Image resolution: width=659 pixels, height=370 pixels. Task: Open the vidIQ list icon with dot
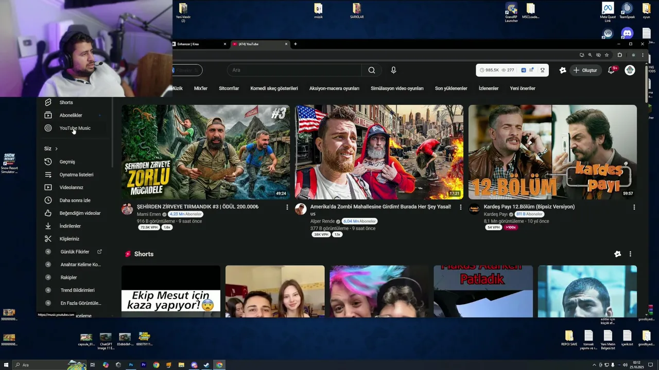coord(531,70)
